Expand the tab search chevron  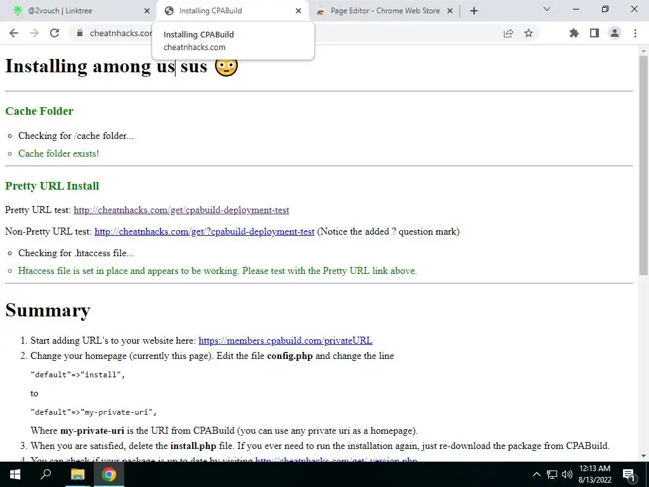(547, 9)
